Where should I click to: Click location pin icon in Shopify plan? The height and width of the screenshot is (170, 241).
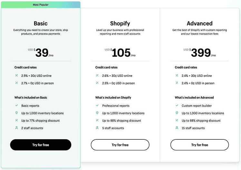pyautogui.click(x=97, y=113)
